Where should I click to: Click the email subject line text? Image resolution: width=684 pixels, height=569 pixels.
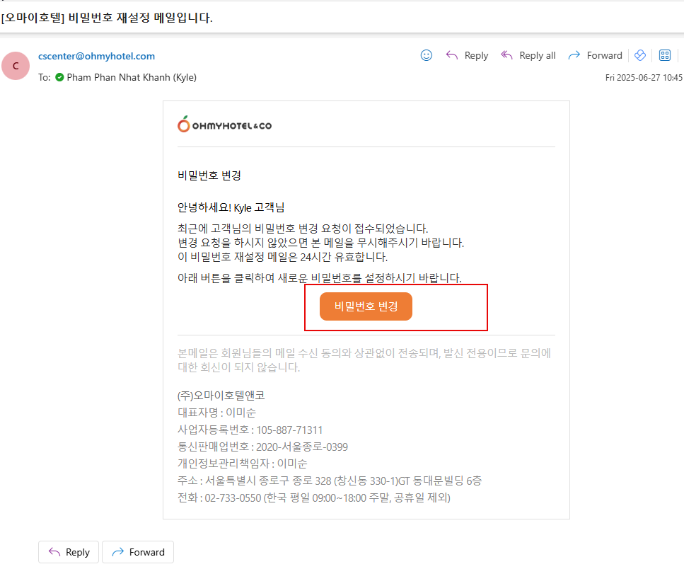tap(108, 18)
